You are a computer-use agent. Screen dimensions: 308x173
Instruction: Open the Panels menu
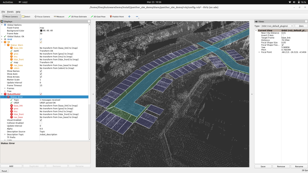(x=10, y=12)
